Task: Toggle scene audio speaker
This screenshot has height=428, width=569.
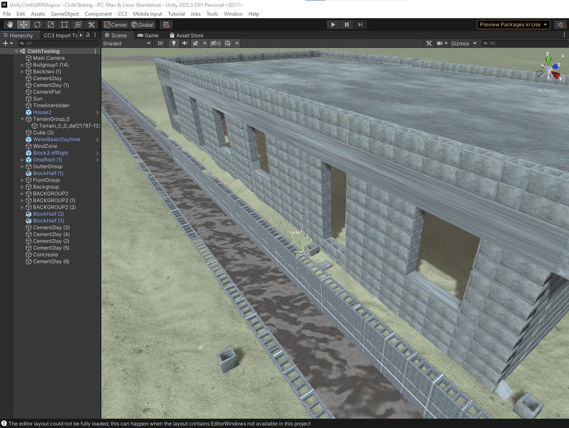Action: pos(184,43)
